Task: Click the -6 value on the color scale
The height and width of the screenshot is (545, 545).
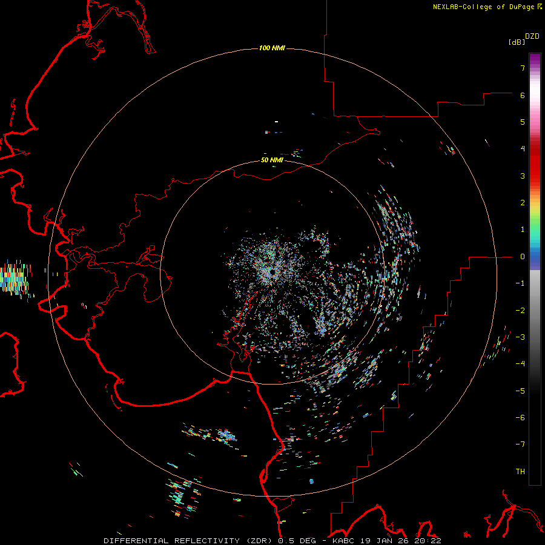Action: [x=520, y=418]
